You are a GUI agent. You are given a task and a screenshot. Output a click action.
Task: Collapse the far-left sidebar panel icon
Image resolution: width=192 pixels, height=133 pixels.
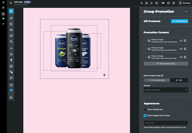3,2
